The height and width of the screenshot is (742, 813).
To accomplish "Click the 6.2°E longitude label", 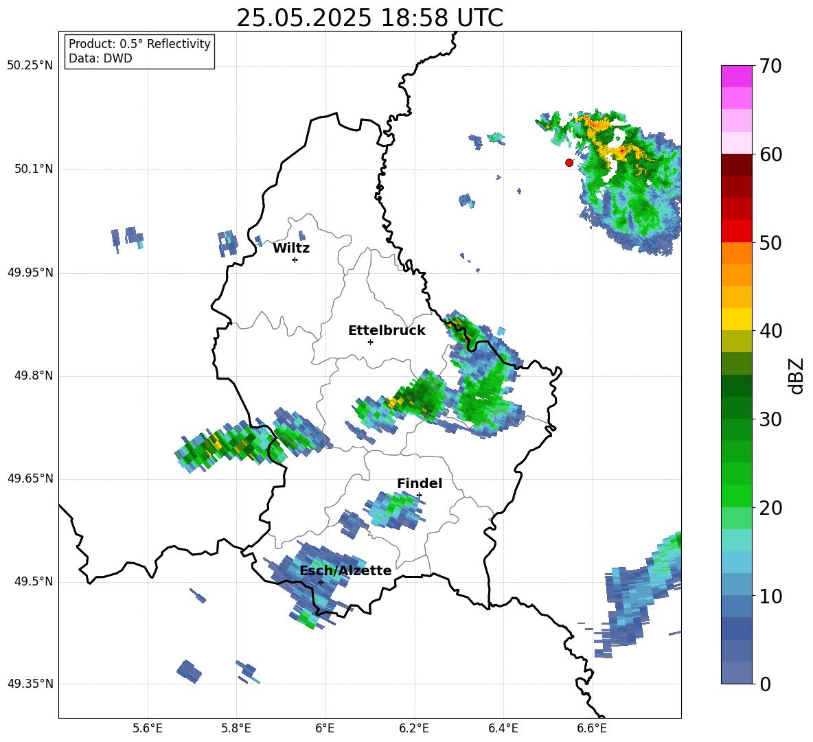I will pyautogui.click(x=414, y=728).
